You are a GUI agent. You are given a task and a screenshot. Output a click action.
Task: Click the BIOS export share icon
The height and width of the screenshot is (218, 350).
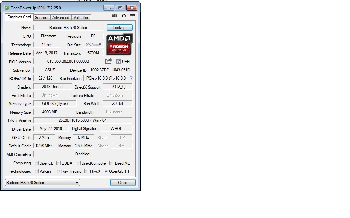108,61
